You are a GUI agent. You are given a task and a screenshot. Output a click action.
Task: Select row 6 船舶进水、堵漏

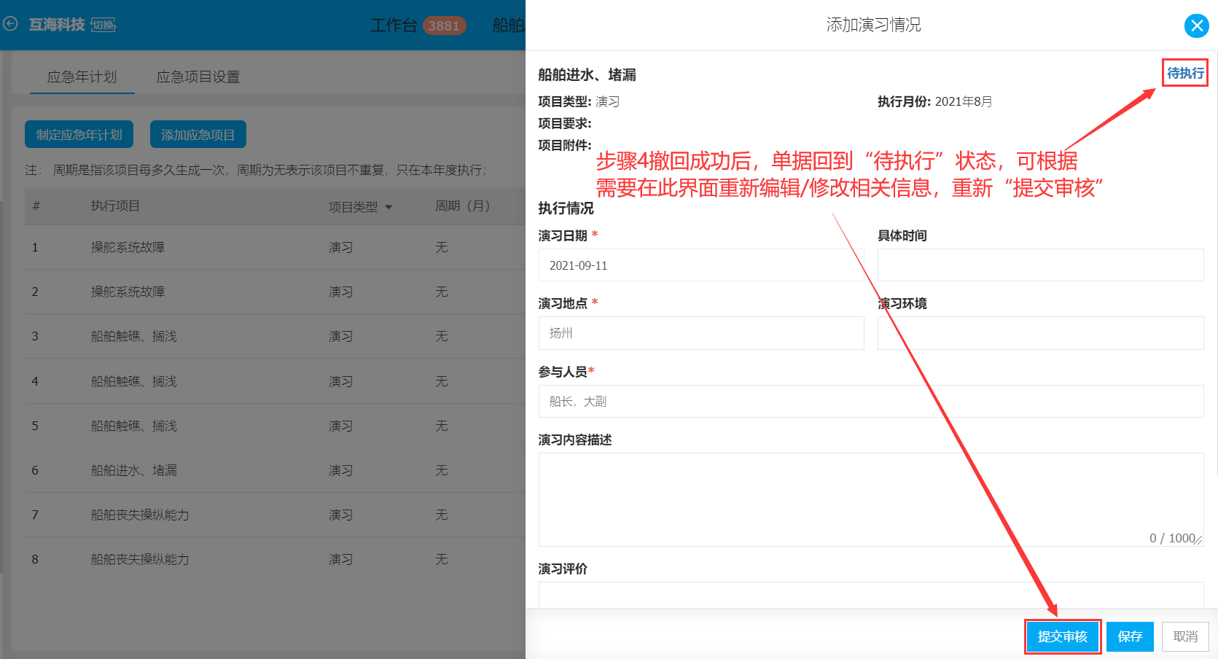[x=275, y=470]
